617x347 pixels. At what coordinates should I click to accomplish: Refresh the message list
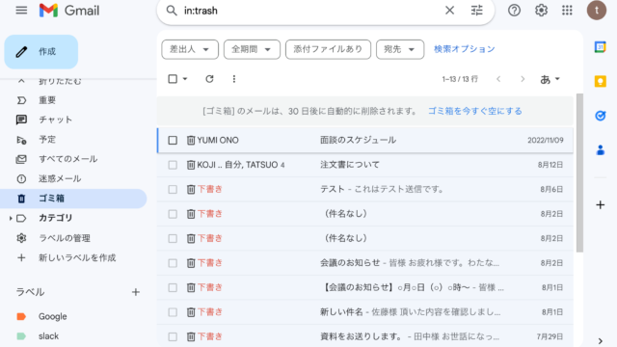[x=209, y=79]
